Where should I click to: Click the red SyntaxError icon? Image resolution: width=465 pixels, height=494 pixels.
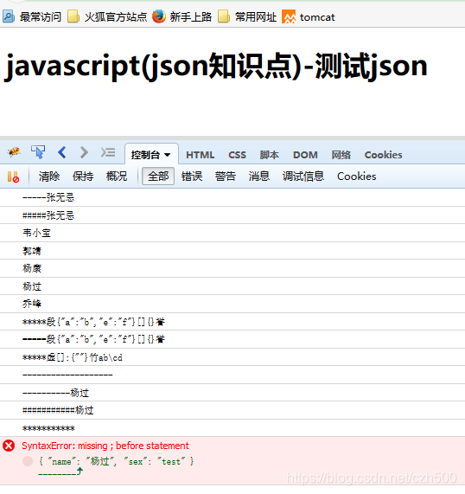(9, 446)
